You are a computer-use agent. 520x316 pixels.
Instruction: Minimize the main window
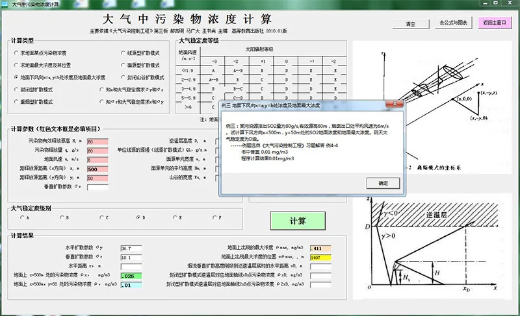click(485, 3)
